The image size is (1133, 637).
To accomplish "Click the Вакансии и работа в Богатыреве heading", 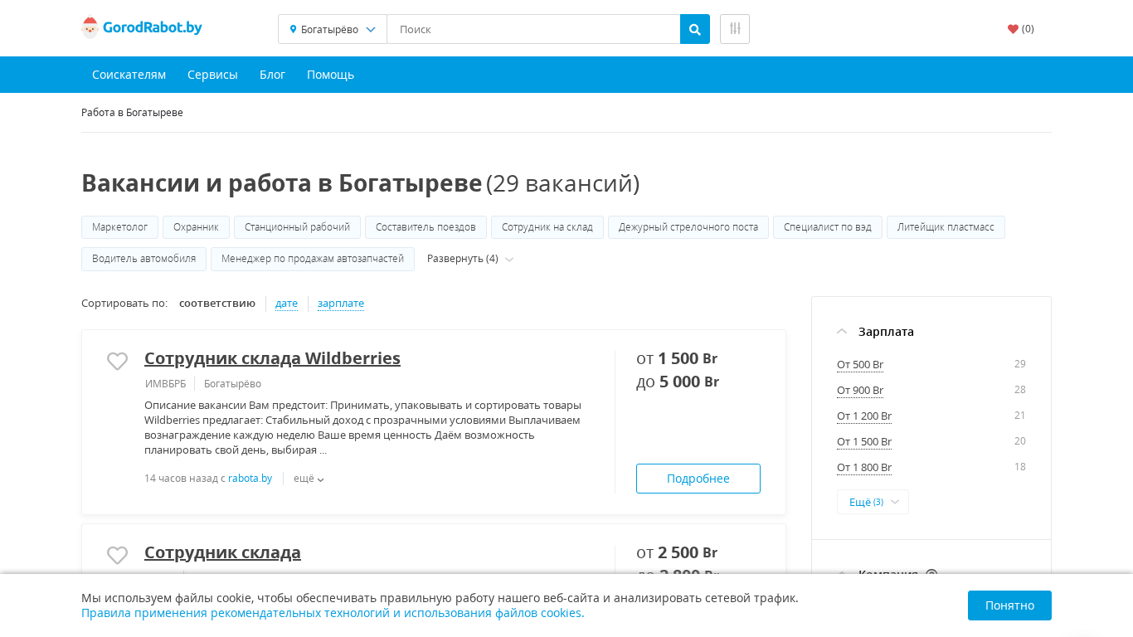I will coord(281,183).
